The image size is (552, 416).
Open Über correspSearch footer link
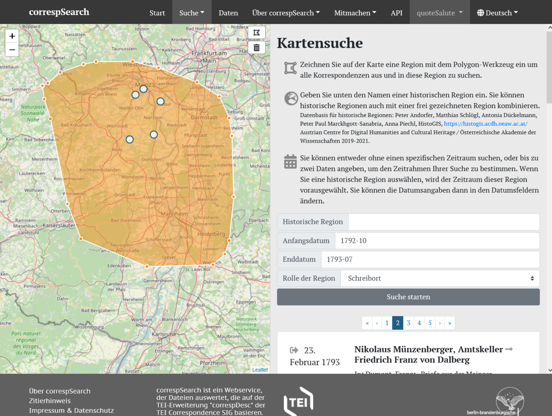click(x=60, y=391)
